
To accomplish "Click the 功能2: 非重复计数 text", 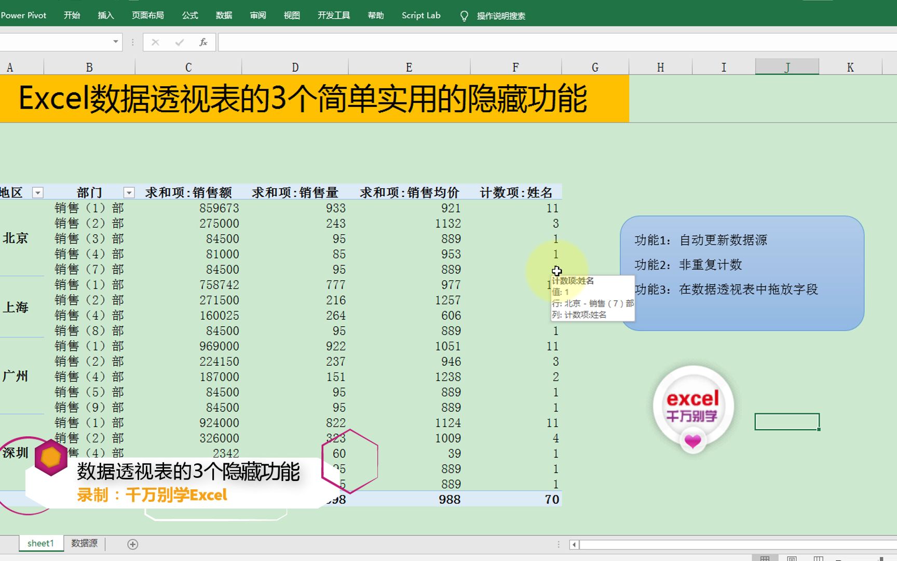I will [688, 265].
